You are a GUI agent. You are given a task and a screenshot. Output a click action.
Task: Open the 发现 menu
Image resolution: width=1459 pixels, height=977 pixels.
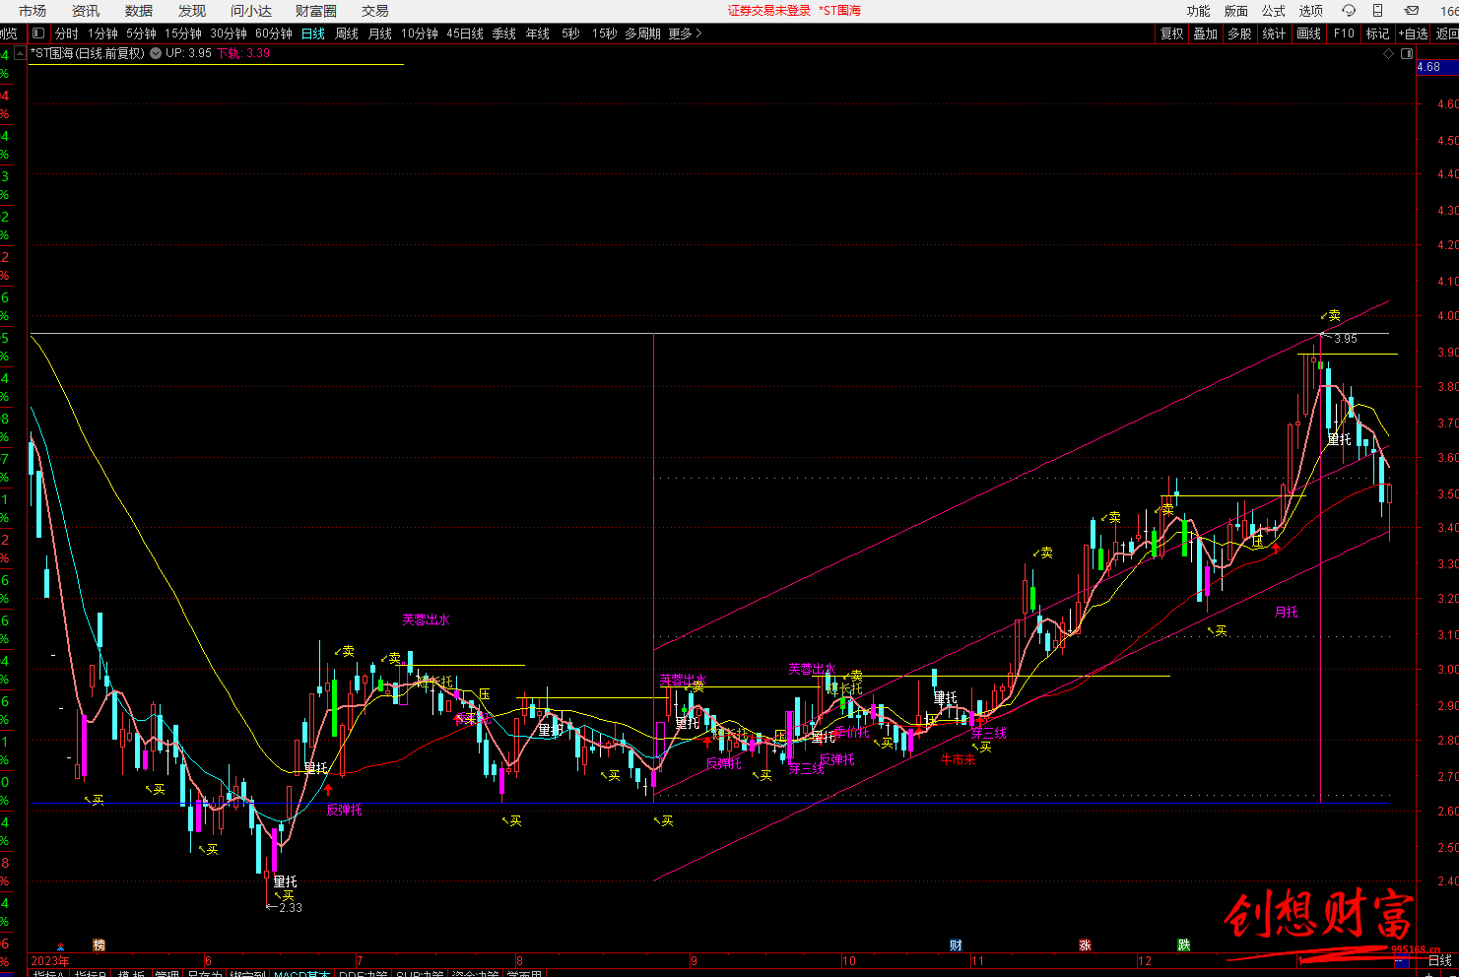(192, 11)
